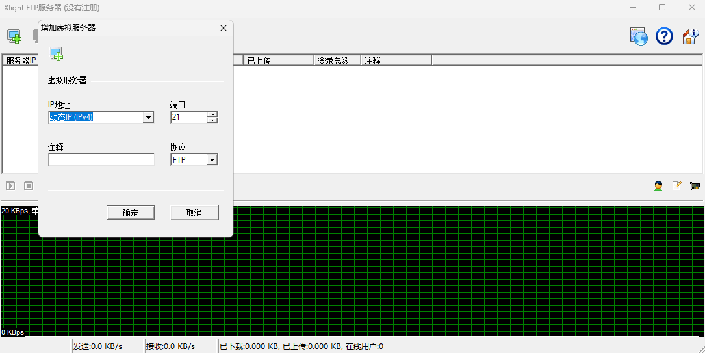Open the home info icon
This screenshot has height=353, width=705.
(690, 36)
